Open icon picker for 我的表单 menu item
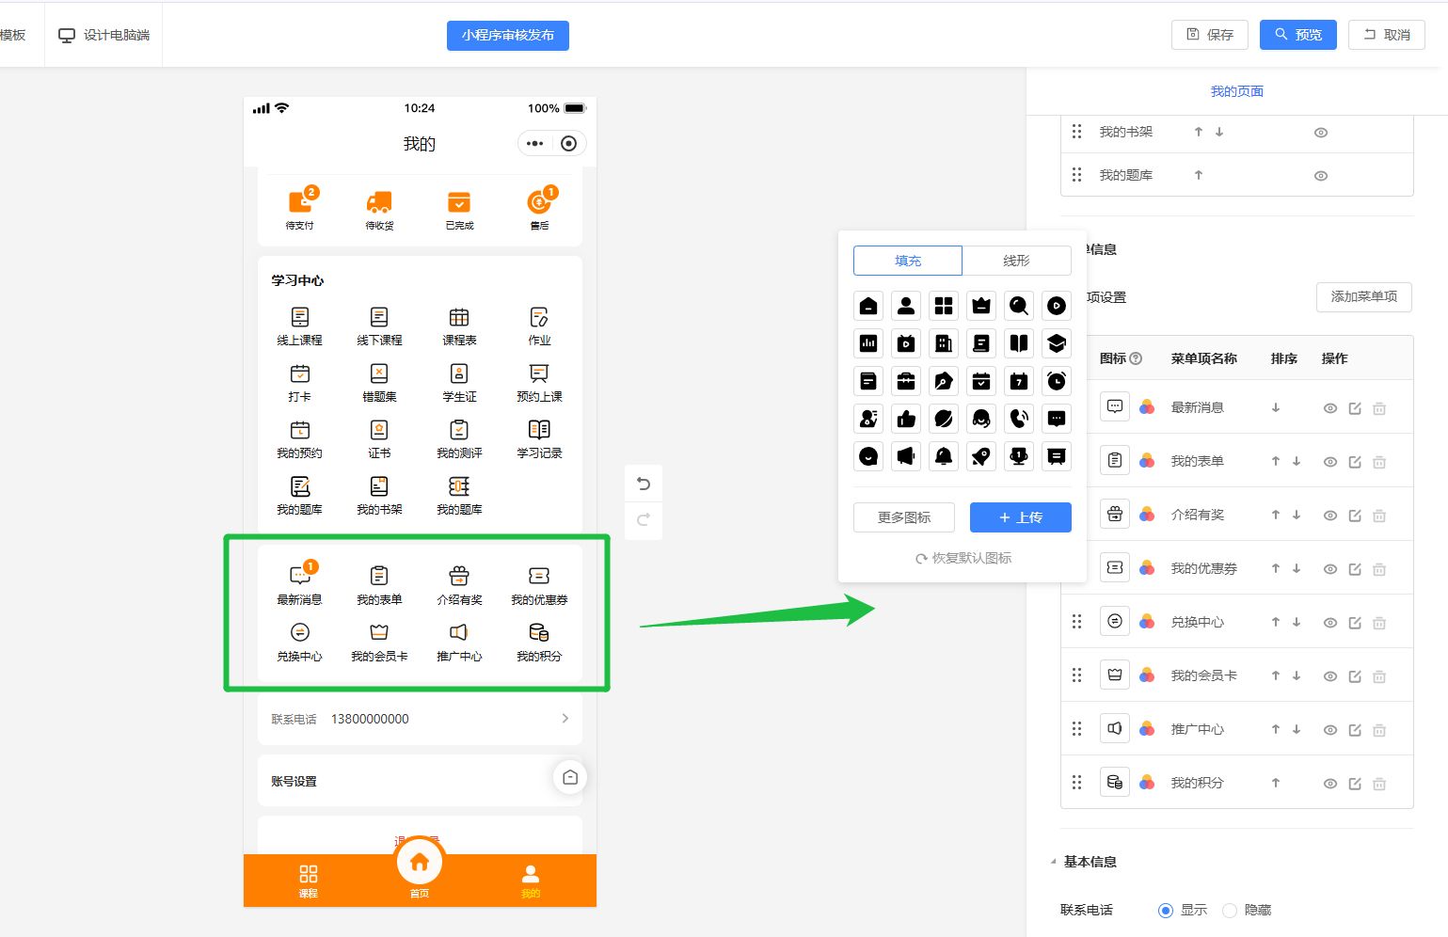This screenshot has height=937, width=1448. pos(1115,461)
